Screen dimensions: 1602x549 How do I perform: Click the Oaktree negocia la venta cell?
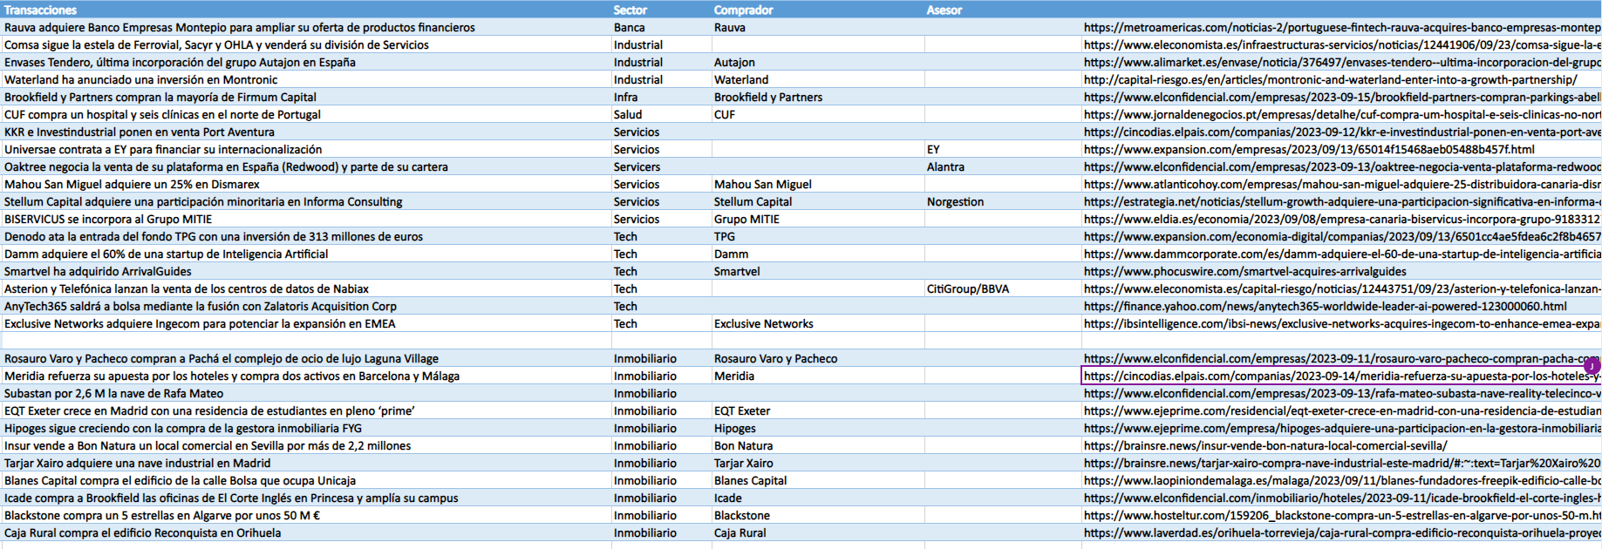click(305, 166)
